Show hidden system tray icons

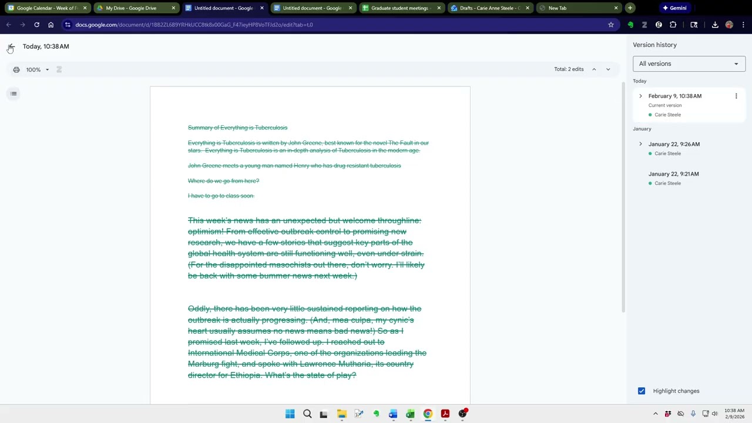pos(656,414)
